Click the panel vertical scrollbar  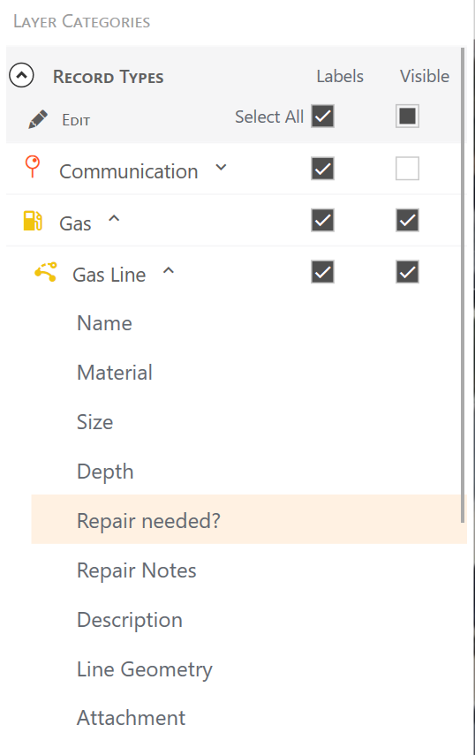point(463,284)
